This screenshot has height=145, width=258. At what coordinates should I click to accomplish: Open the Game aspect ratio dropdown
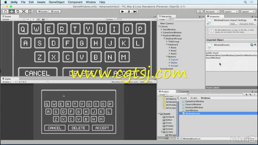33,82
